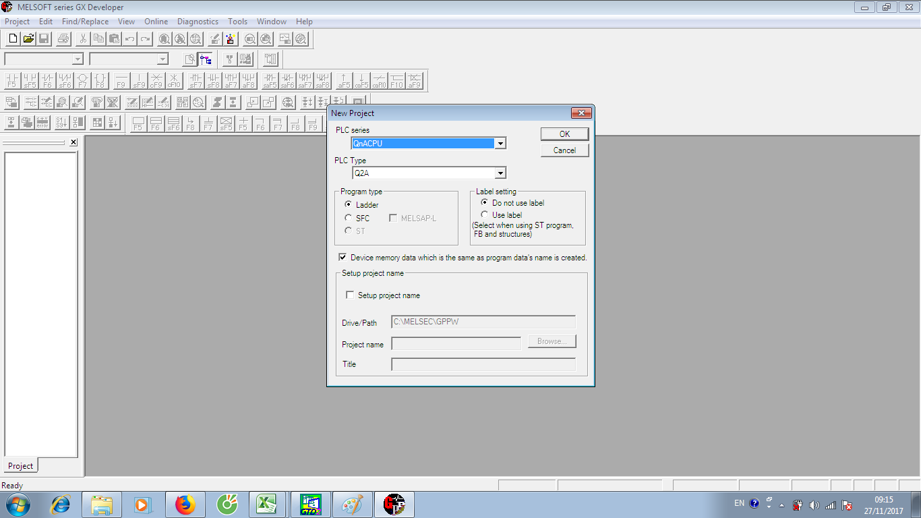Select the F5 open contact ladder icon
The width and height of the screenshot is (921, 518).
pyautogui.click(x=12, y=82)
